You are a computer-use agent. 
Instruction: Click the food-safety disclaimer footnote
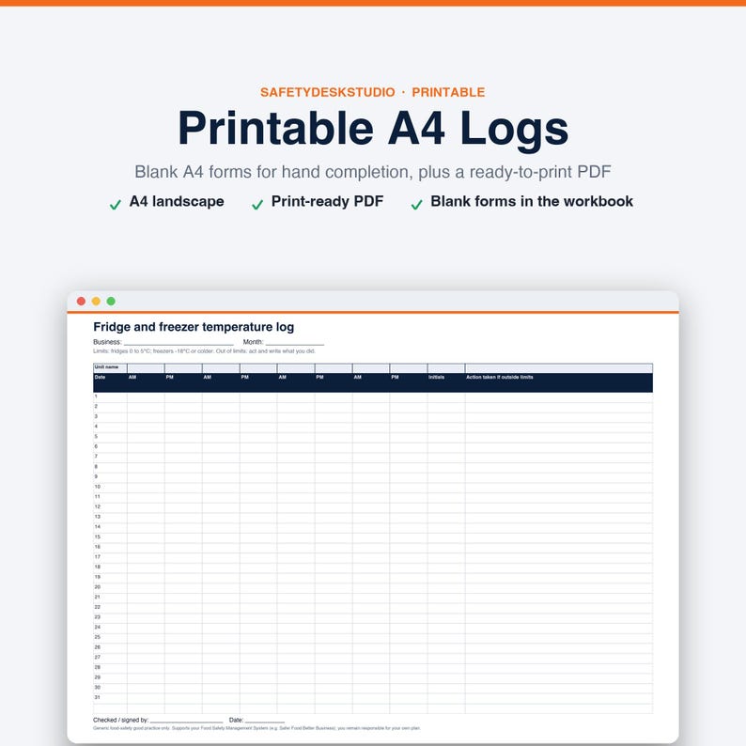(256, 728)
